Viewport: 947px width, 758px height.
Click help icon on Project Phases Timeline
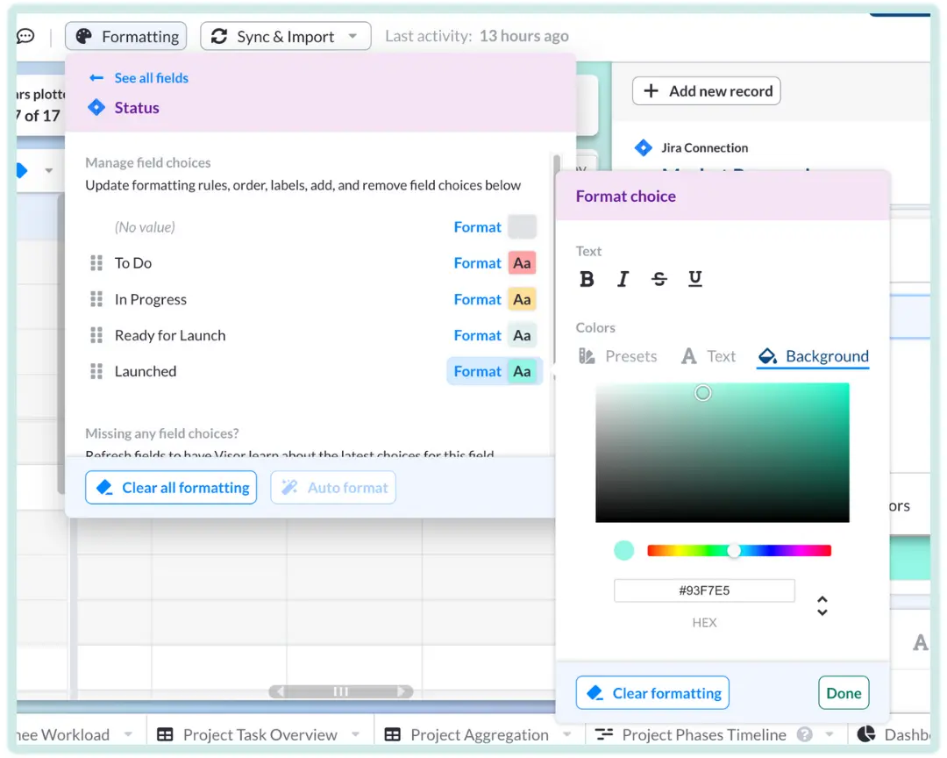pyautogui.click(x=804, y=735)
